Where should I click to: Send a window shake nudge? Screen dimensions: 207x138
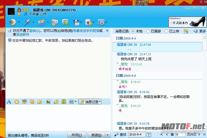tap(32, 102)
